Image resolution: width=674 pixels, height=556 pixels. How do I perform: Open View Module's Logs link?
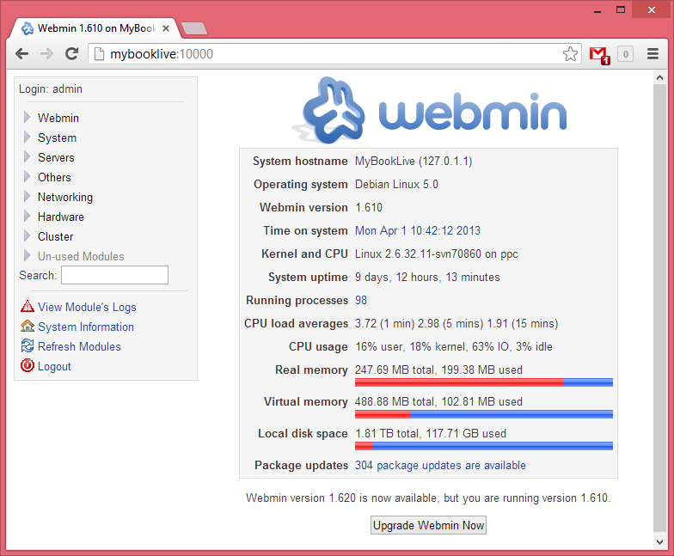[x=87, y=308]
